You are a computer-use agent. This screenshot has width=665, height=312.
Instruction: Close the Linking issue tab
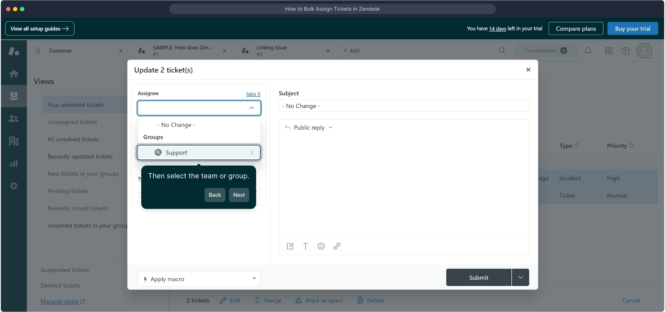328,51
